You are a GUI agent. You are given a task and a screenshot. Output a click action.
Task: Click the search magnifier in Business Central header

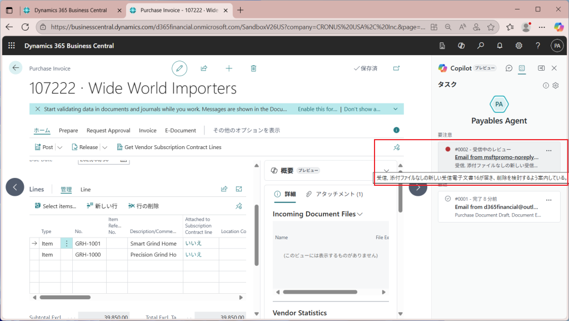point(481,46)
